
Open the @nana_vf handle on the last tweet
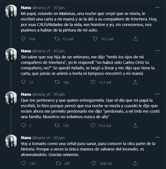click(42, 137)
